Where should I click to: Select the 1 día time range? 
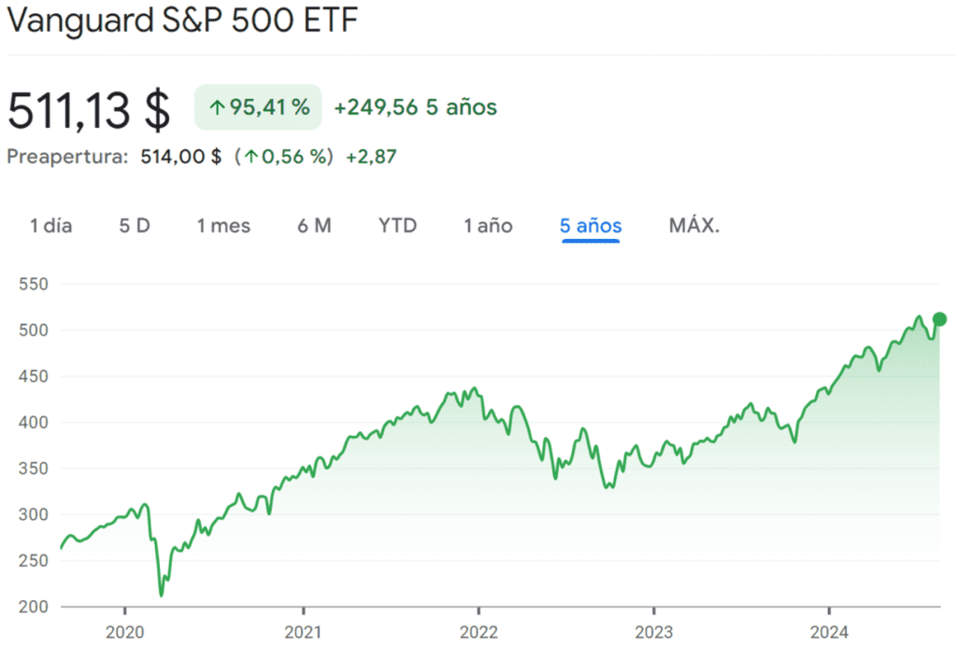click(50, 225)
